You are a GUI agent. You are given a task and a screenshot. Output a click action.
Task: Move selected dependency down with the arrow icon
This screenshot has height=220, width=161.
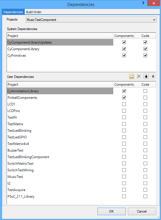coord(146,76)
